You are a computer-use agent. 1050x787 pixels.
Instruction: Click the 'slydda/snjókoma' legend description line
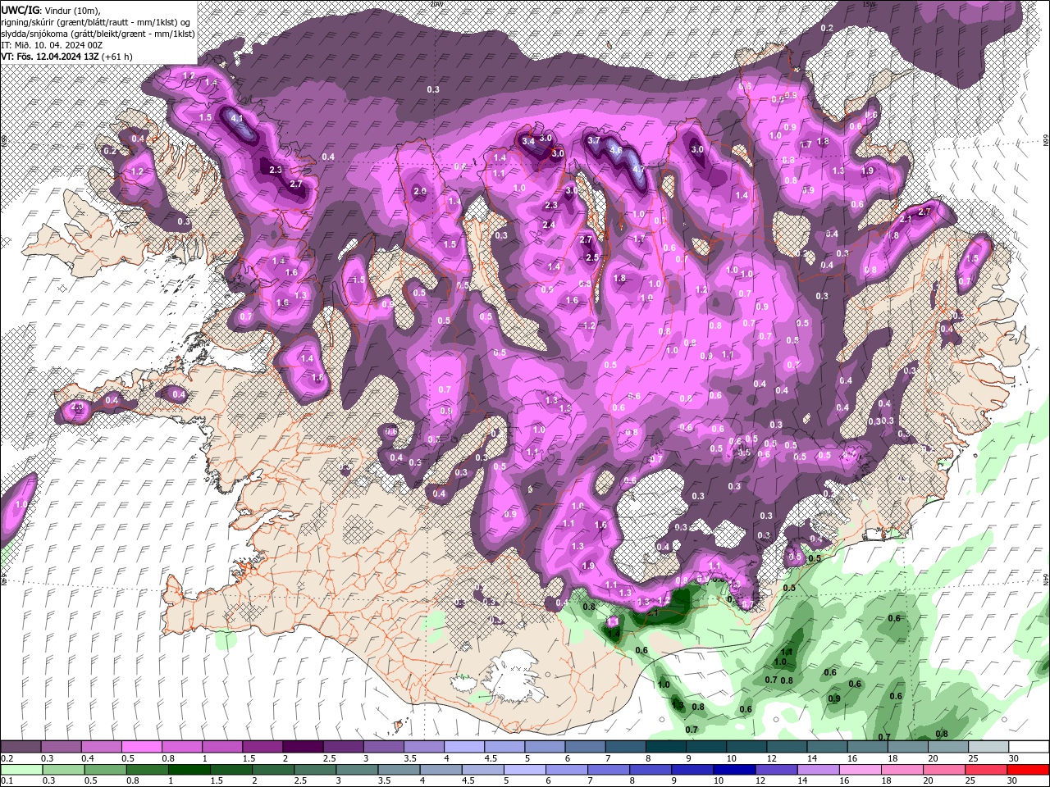[98, 34]
